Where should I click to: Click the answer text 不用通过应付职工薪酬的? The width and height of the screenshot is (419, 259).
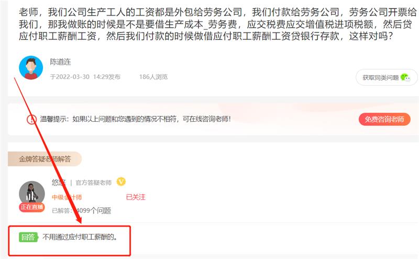[80, 237]
